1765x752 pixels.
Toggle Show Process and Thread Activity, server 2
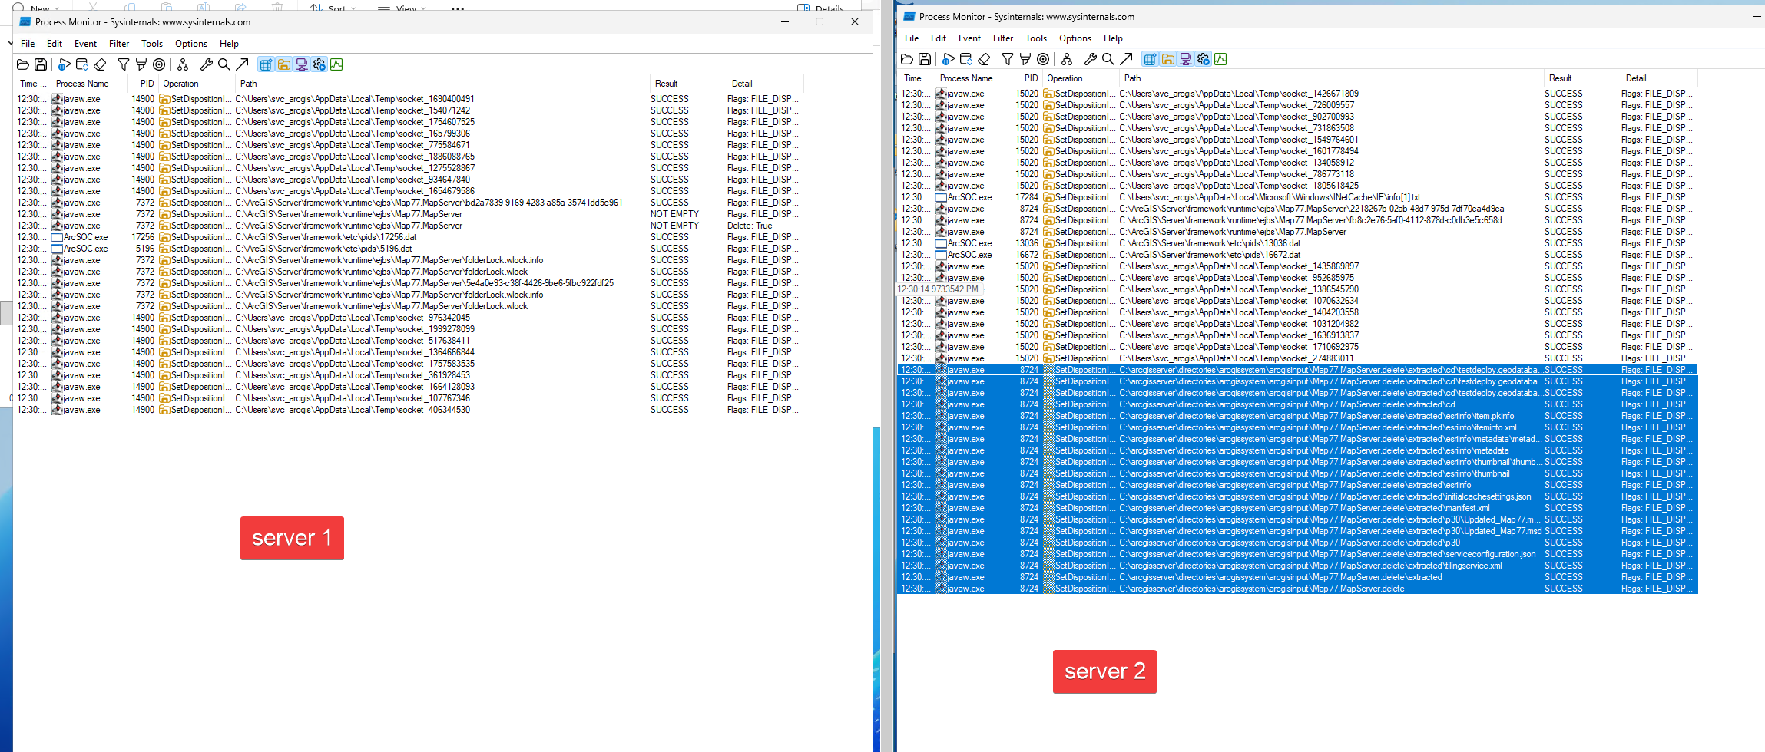[x=1204, y=59]
